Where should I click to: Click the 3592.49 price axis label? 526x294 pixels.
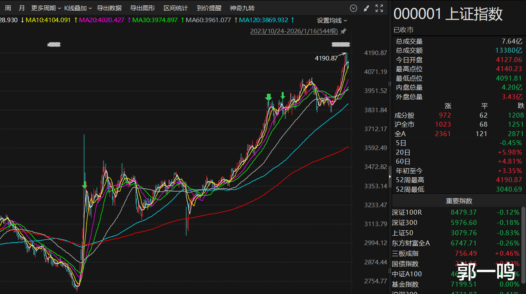pyautogui.click(x=376, y=148)
